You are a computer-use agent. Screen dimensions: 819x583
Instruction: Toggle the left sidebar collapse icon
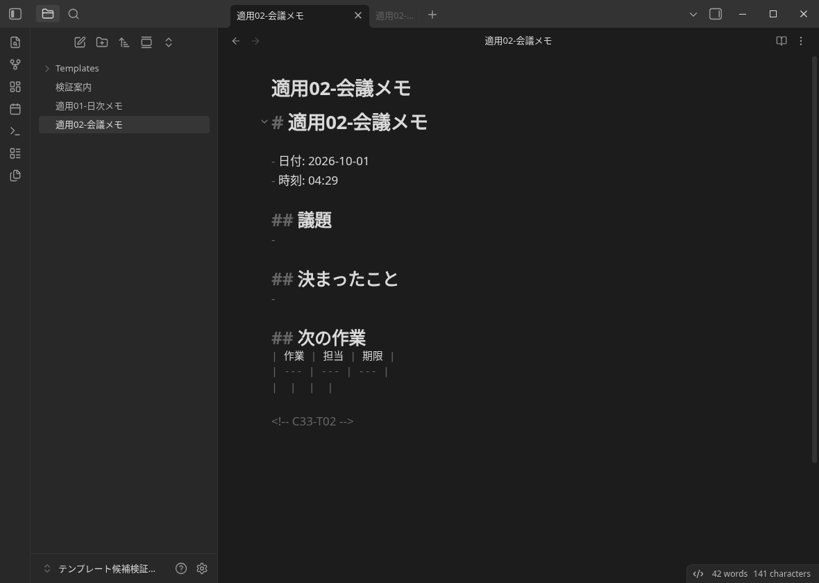(15, 14)
